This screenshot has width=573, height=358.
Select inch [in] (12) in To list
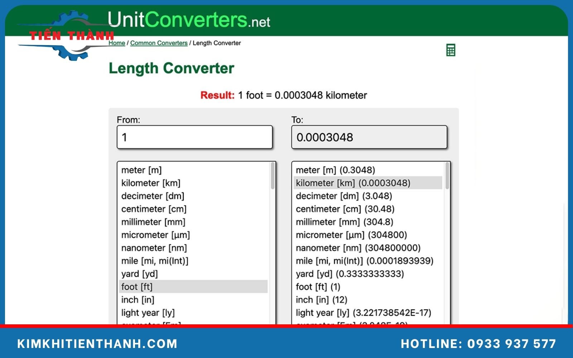[321, 300]
